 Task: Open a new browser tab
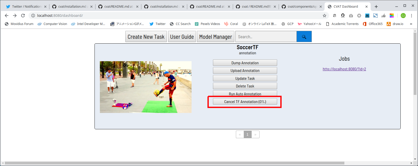[x=376, y=7]
